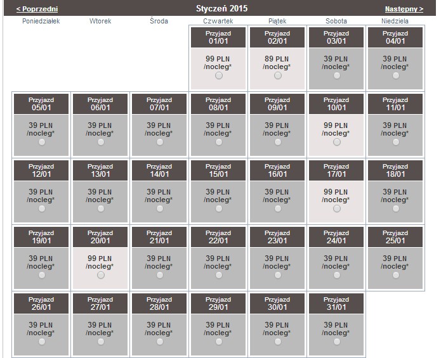Choose the 30/01 arrival radio
The image size is (441, 358).
[x=277, y=342]
